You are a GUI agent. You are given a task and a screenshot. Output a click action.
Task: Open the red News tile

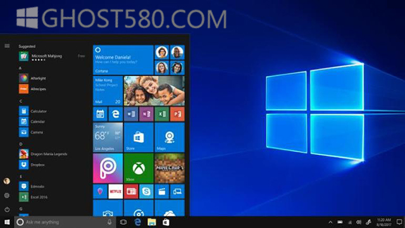pos(131,191)
